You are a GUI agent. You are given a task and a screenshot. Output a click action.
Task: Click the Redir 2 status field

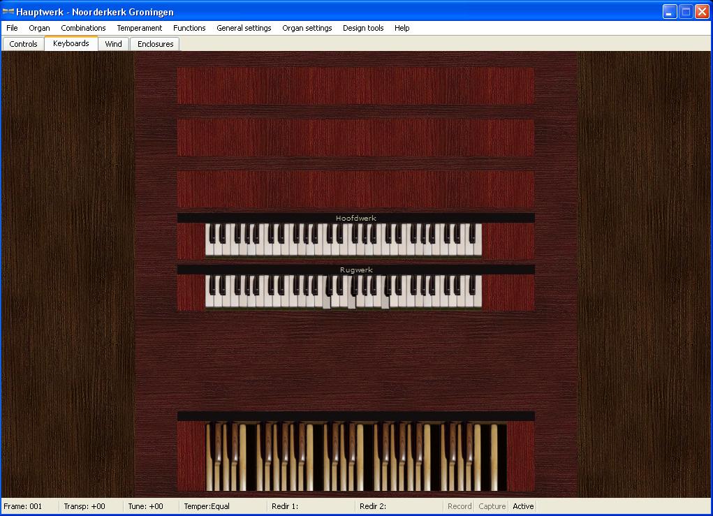(399, 506)
